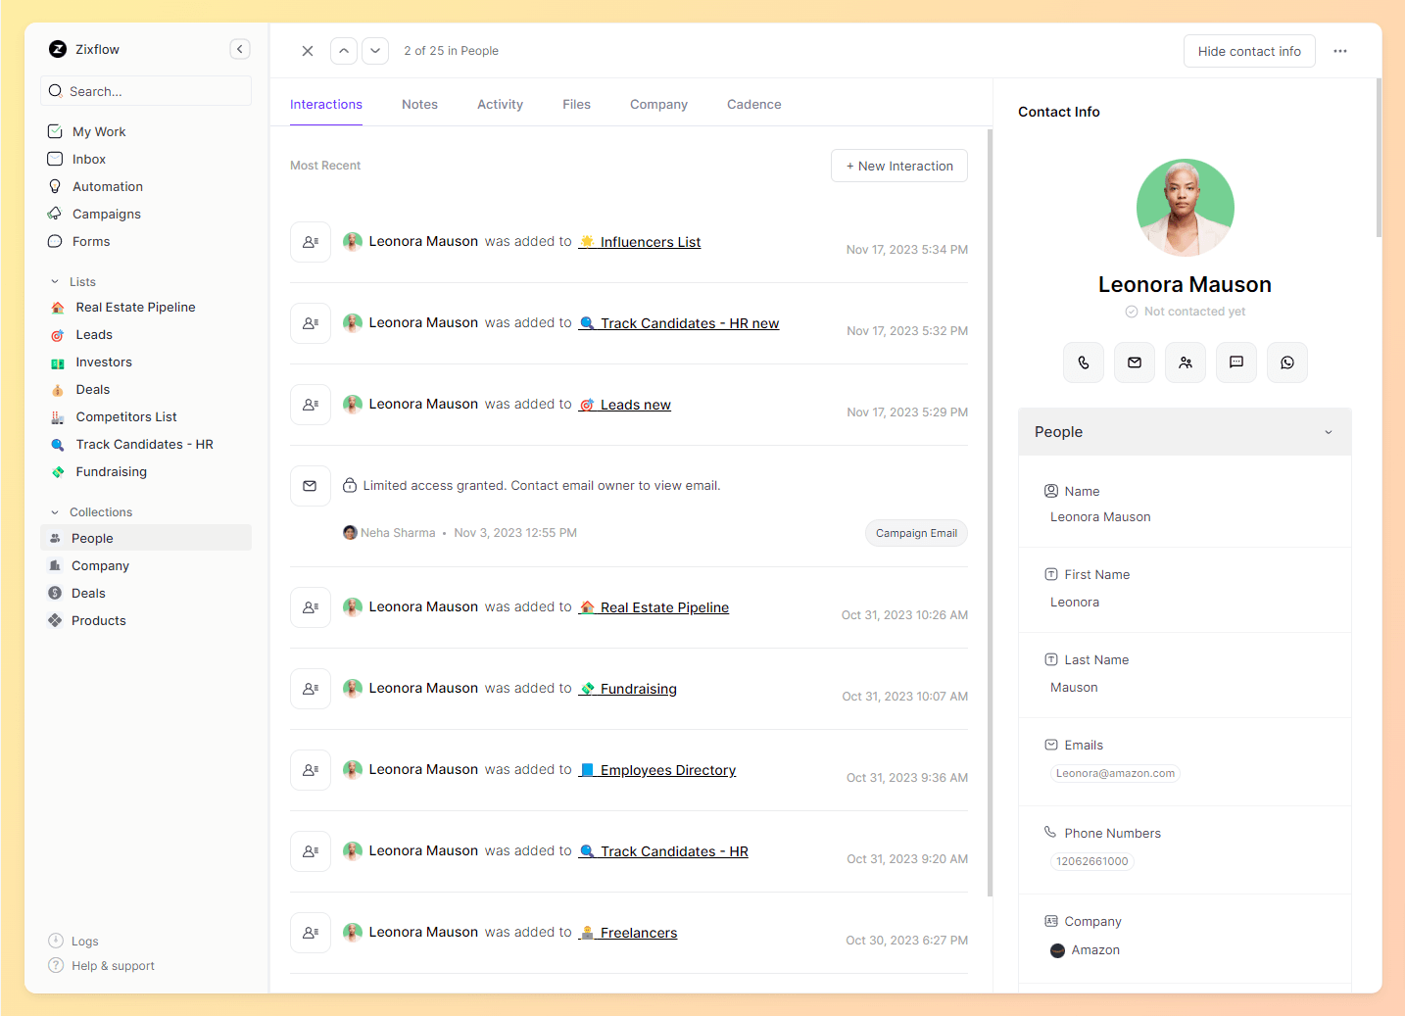Collapse the People section in Contact Info
This screenshot has width=1405, height=1016.
[1328, 432]
